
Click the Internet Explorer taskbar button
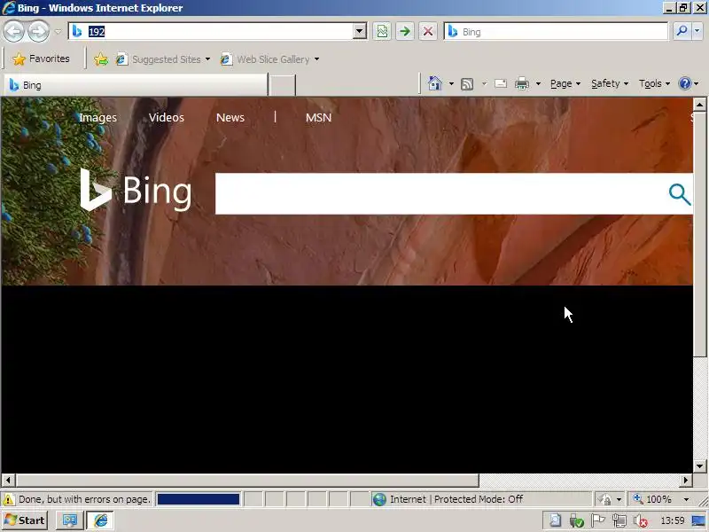100,520
